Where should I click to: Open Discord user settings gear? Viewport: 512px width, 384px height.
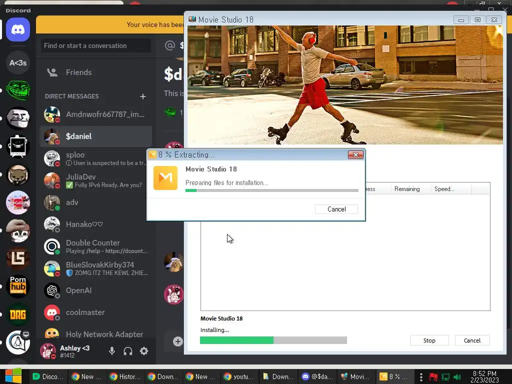point(144,351)
